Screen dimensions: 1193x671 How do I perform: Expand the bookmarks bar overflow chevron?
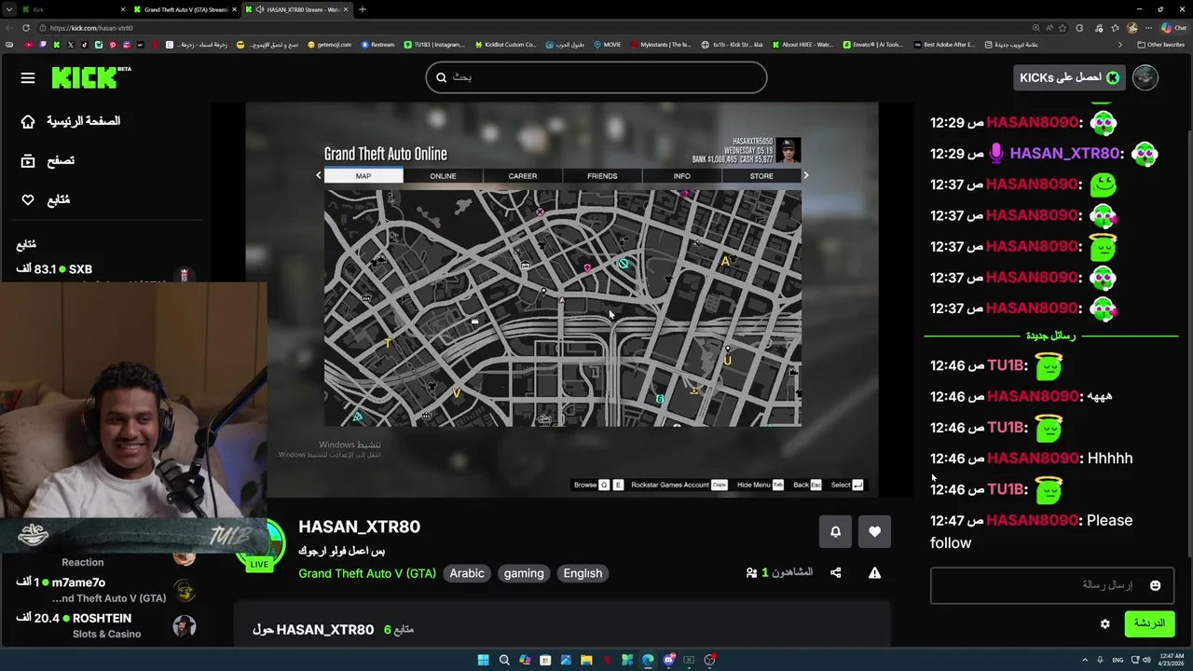pyautogui.click(x=1120, y=45)
